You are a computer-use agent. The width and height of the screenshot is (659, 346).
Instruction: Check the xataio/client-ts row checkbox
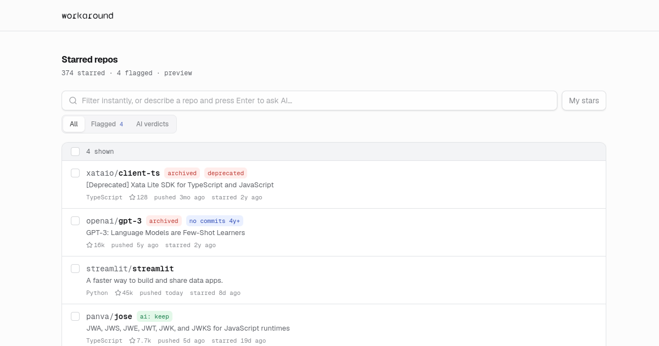(75, 173)
